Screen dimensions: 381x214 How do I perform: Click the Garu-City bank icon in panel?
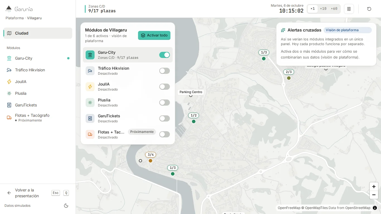90,55
